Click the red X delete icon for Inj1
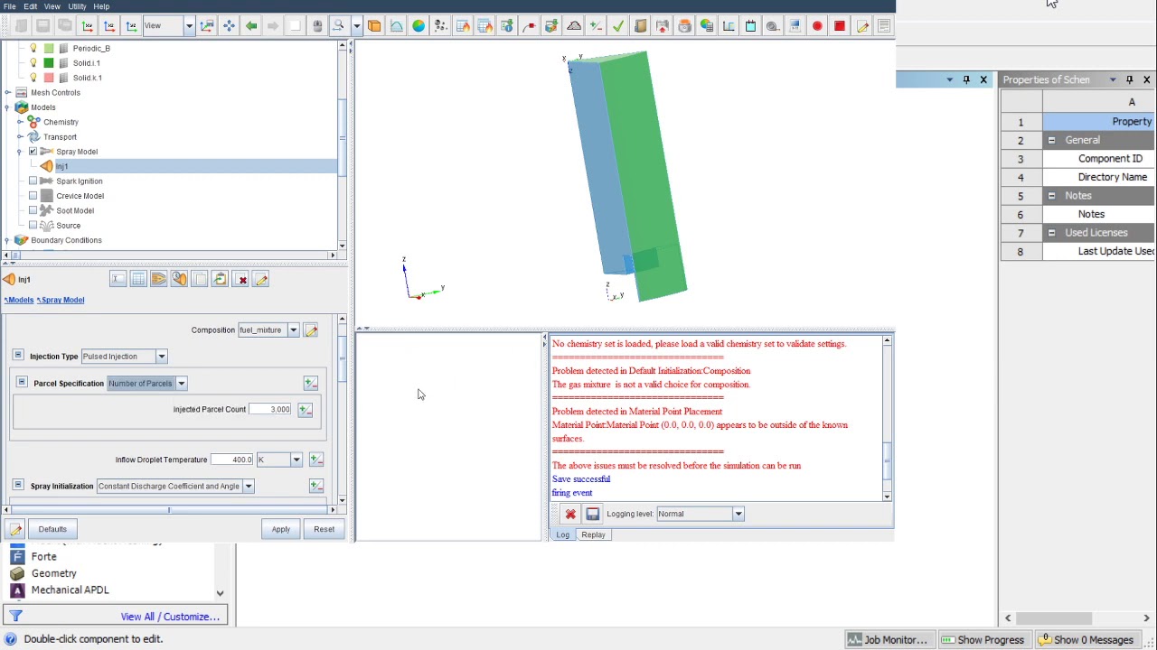Viewport: 1157px width, 650px height. (x=241, y=280)
